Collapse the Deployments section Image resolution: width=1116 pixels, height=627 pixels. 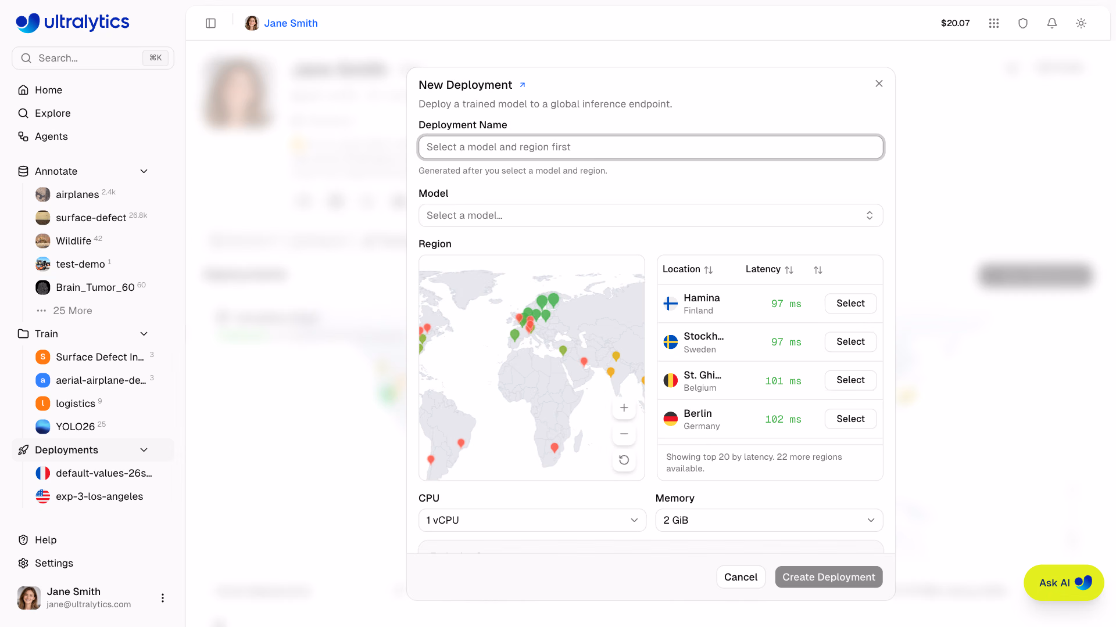(x=144, y=450)
